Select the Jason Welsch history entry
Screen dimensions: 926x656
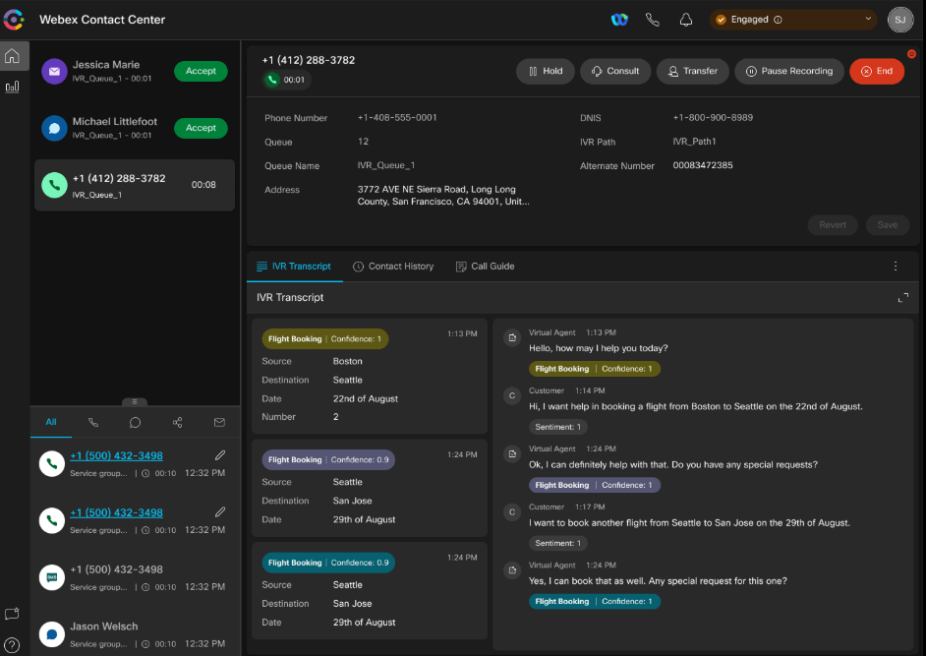click(135, 634)
